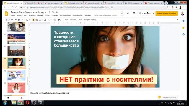This screenshot has width=189, height=106.
Task: Open the Вид menu
Action: point(26,16)
